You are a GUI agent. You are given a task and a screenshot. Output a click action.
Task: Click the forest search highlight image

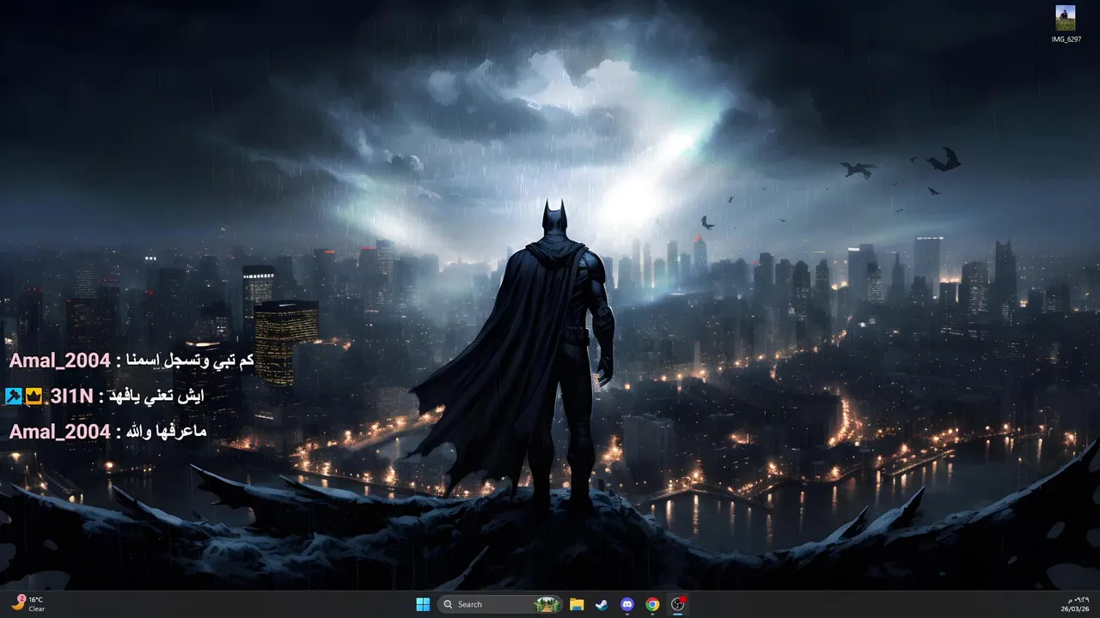(x=547, y=604)
